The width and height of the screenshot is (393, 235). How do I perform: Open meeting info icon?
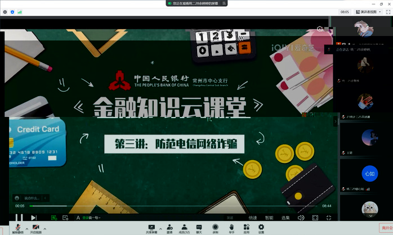5,12
